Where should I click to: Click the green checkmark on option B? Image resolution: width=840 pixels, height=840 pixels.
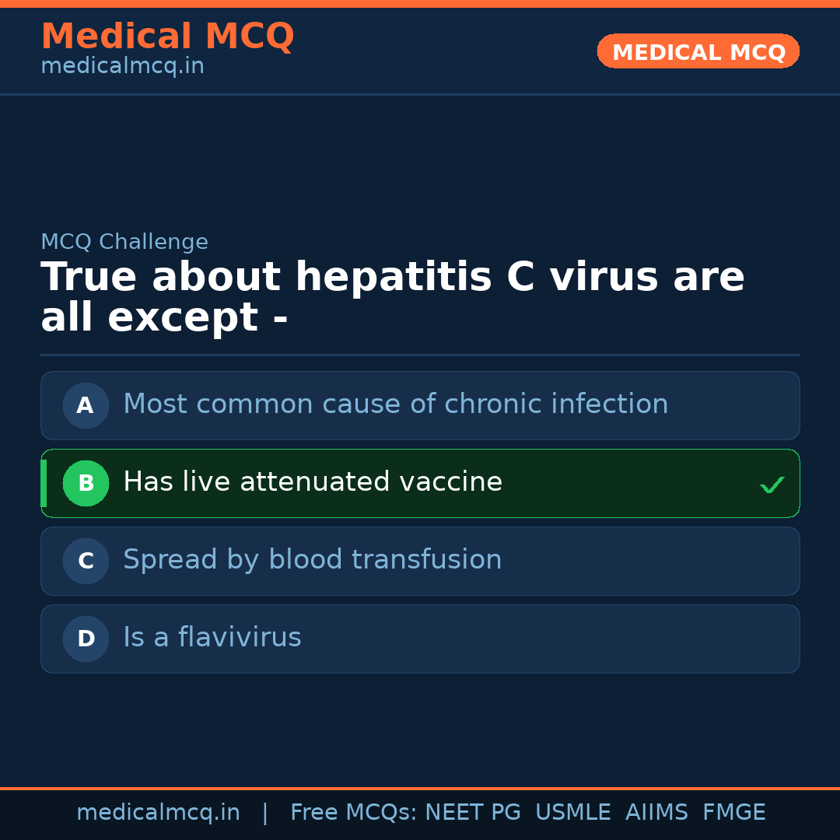772,485
